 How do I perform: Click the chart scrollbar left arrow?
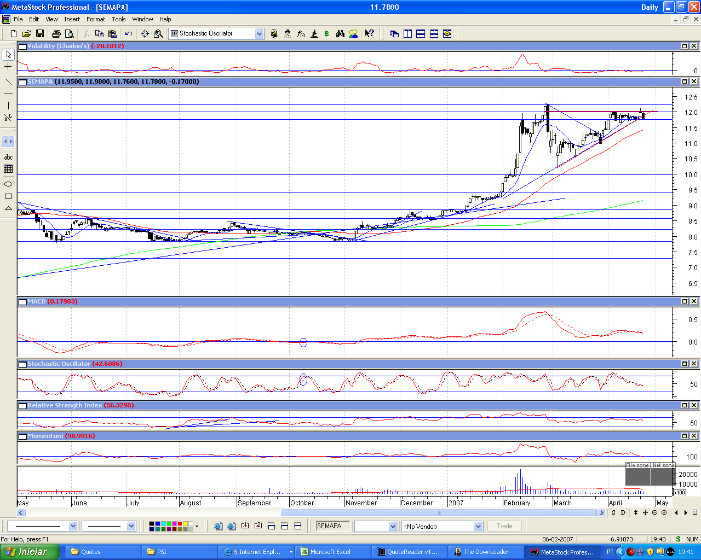tap(21, 512)
